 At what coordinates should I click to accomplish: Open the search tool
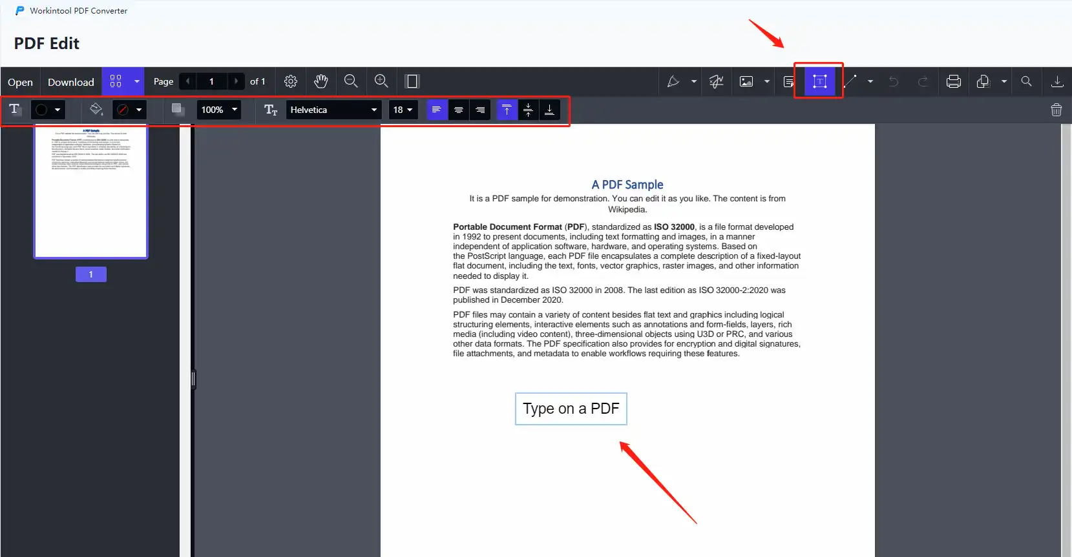(x=1026, y=81)
